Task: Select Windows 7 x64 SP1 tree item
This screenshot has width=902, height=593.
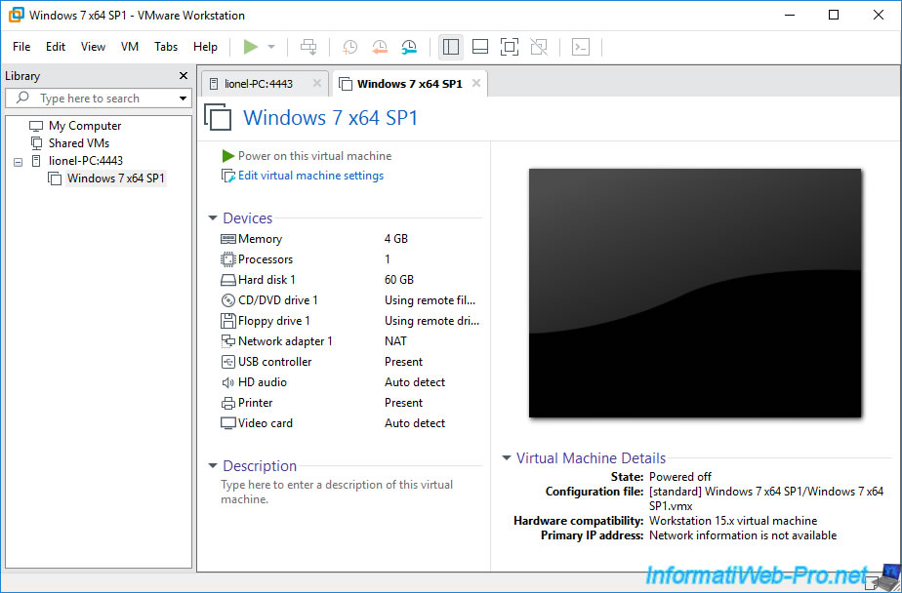Action: click(x=115, y=178)
